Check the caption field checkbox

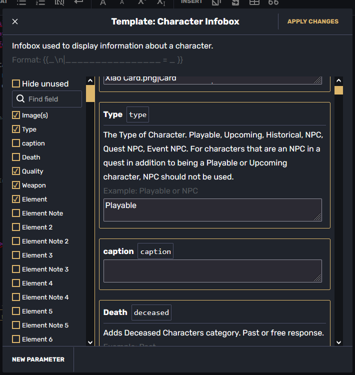coord(16,143)
